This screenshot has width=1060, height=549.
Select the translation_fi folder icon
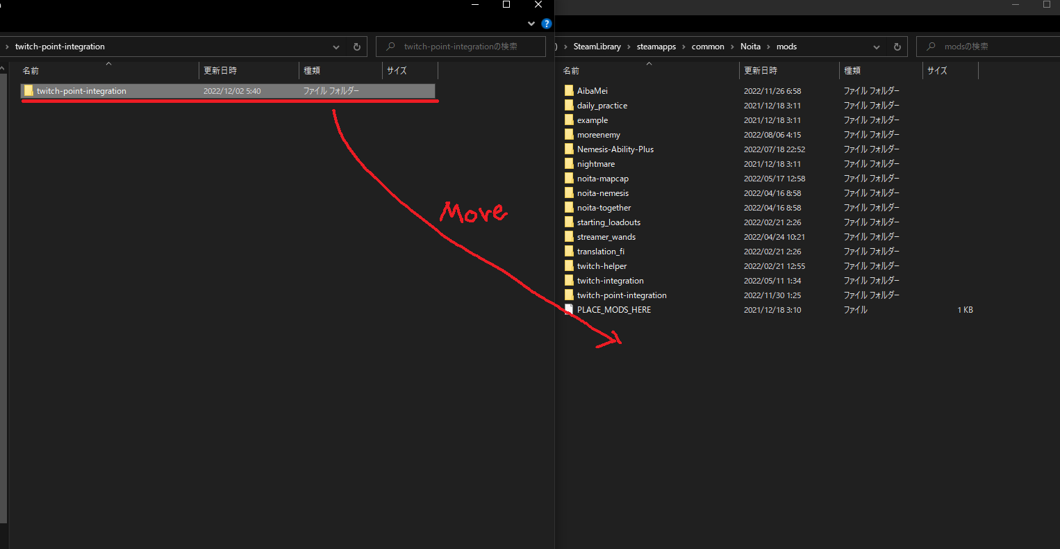pos(569,251)
